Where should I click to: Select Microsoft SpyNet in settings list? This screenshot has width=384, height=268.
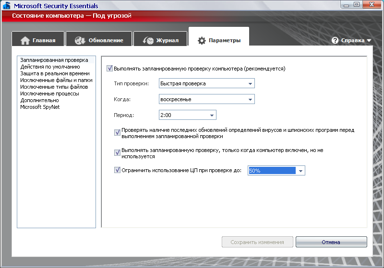tap(40, 107)
